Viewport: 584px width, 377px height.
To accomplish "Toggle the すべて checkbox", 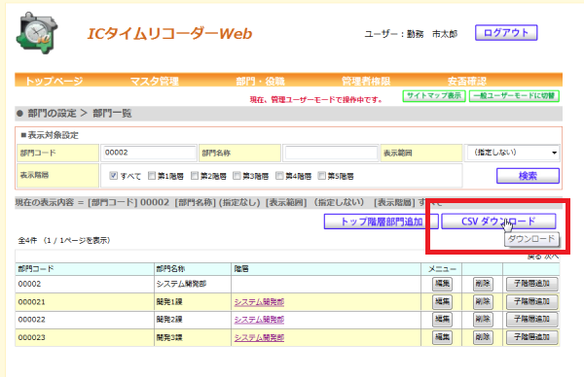I will pos(114,176).
